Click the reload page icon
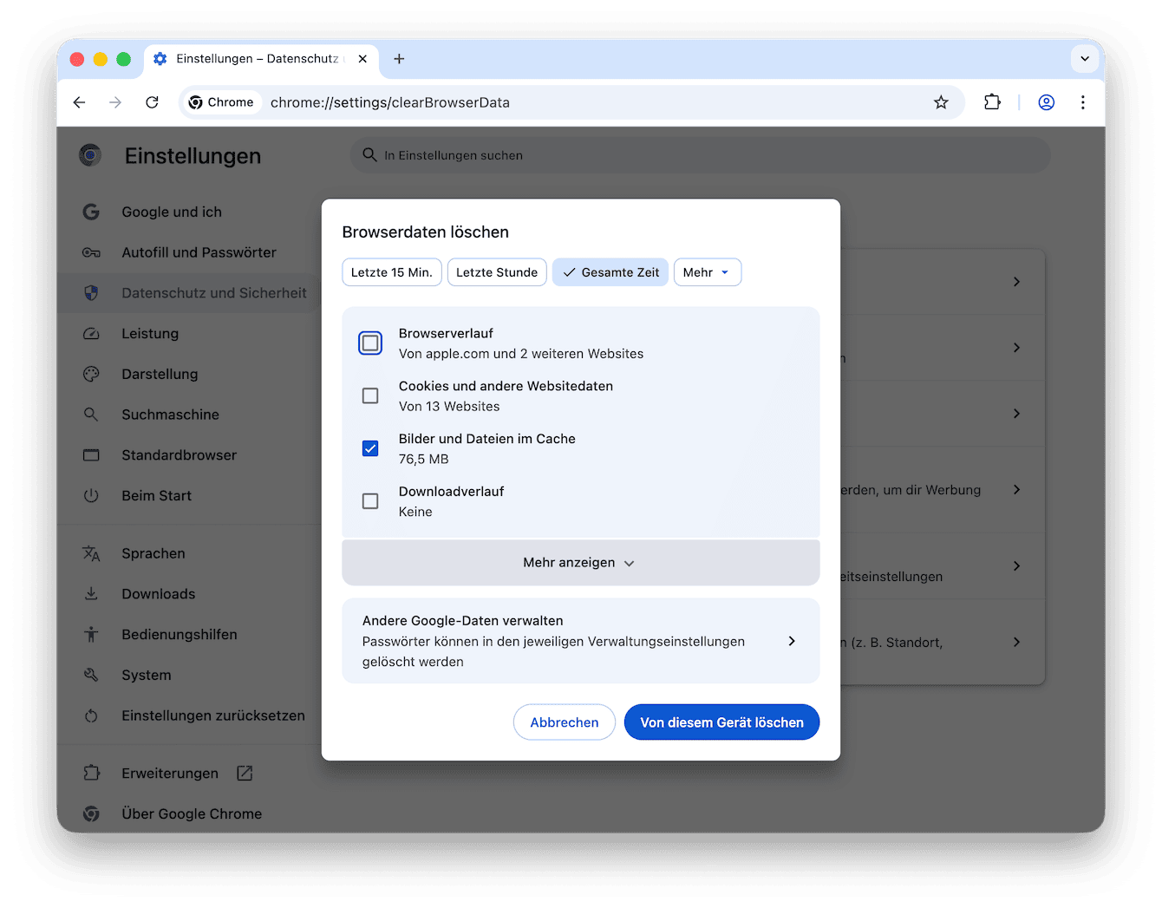This screenshot has width=1162, height=908. (x=152, y=102)
